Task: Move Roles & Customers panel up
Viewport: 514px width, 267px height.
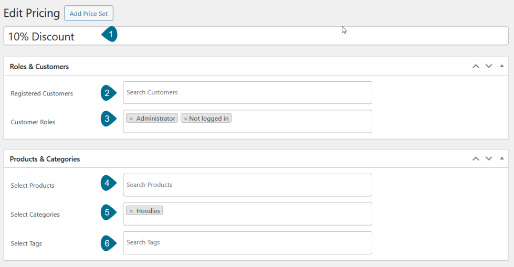Action: pos(476,67)
